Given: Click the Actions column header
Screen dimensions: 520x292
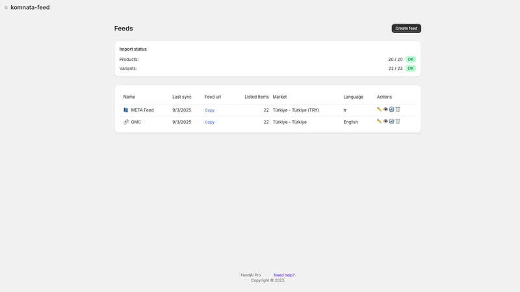Looking at the screenshot, I should (x=384, y=97).
